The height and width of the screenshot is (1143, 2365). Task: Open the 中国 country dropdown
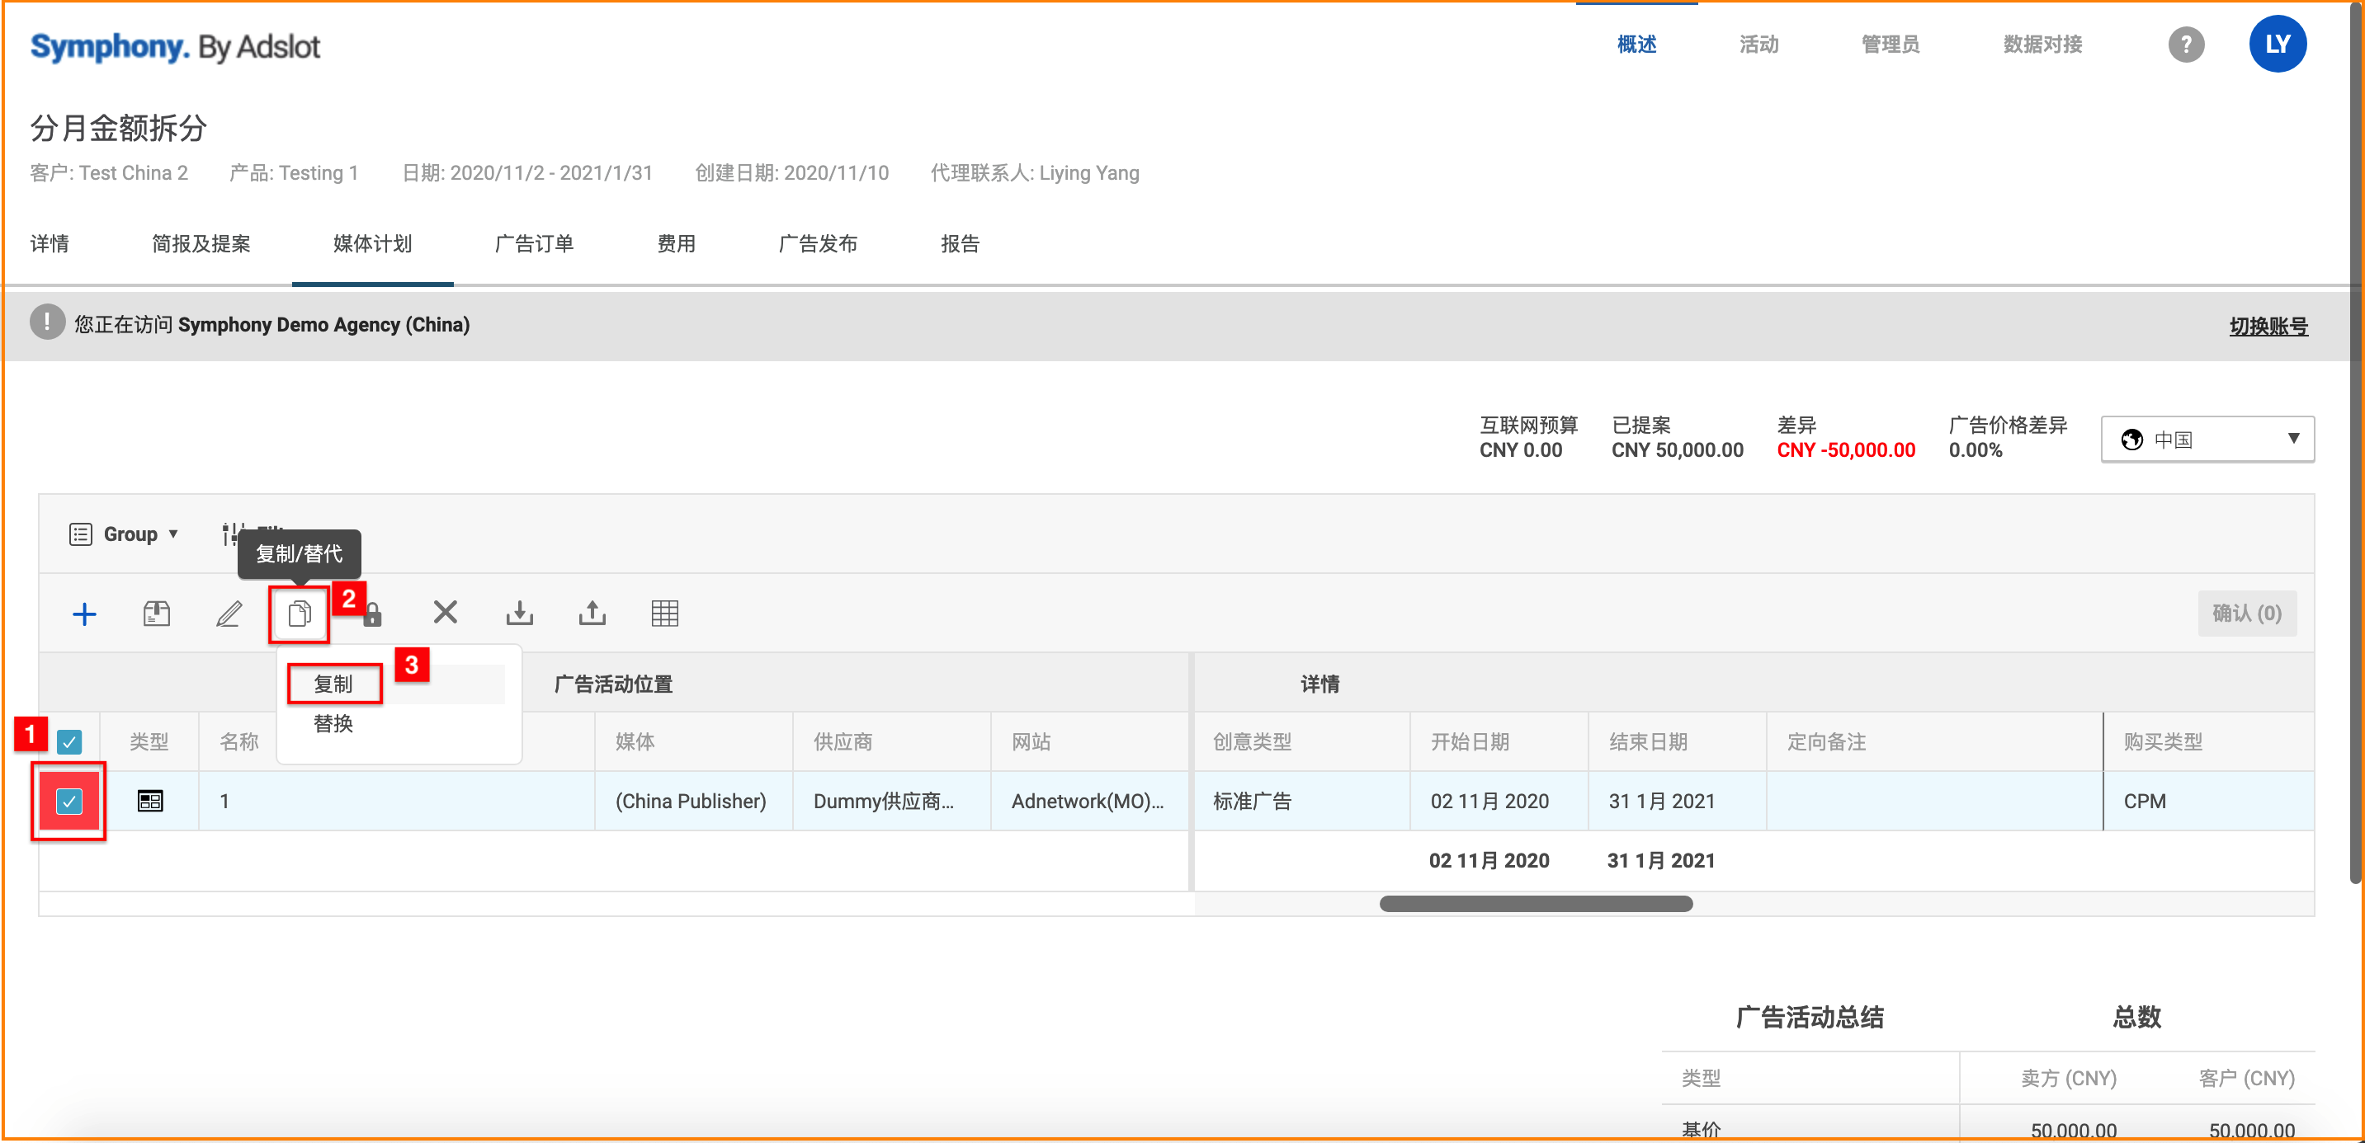[2207, 440]
